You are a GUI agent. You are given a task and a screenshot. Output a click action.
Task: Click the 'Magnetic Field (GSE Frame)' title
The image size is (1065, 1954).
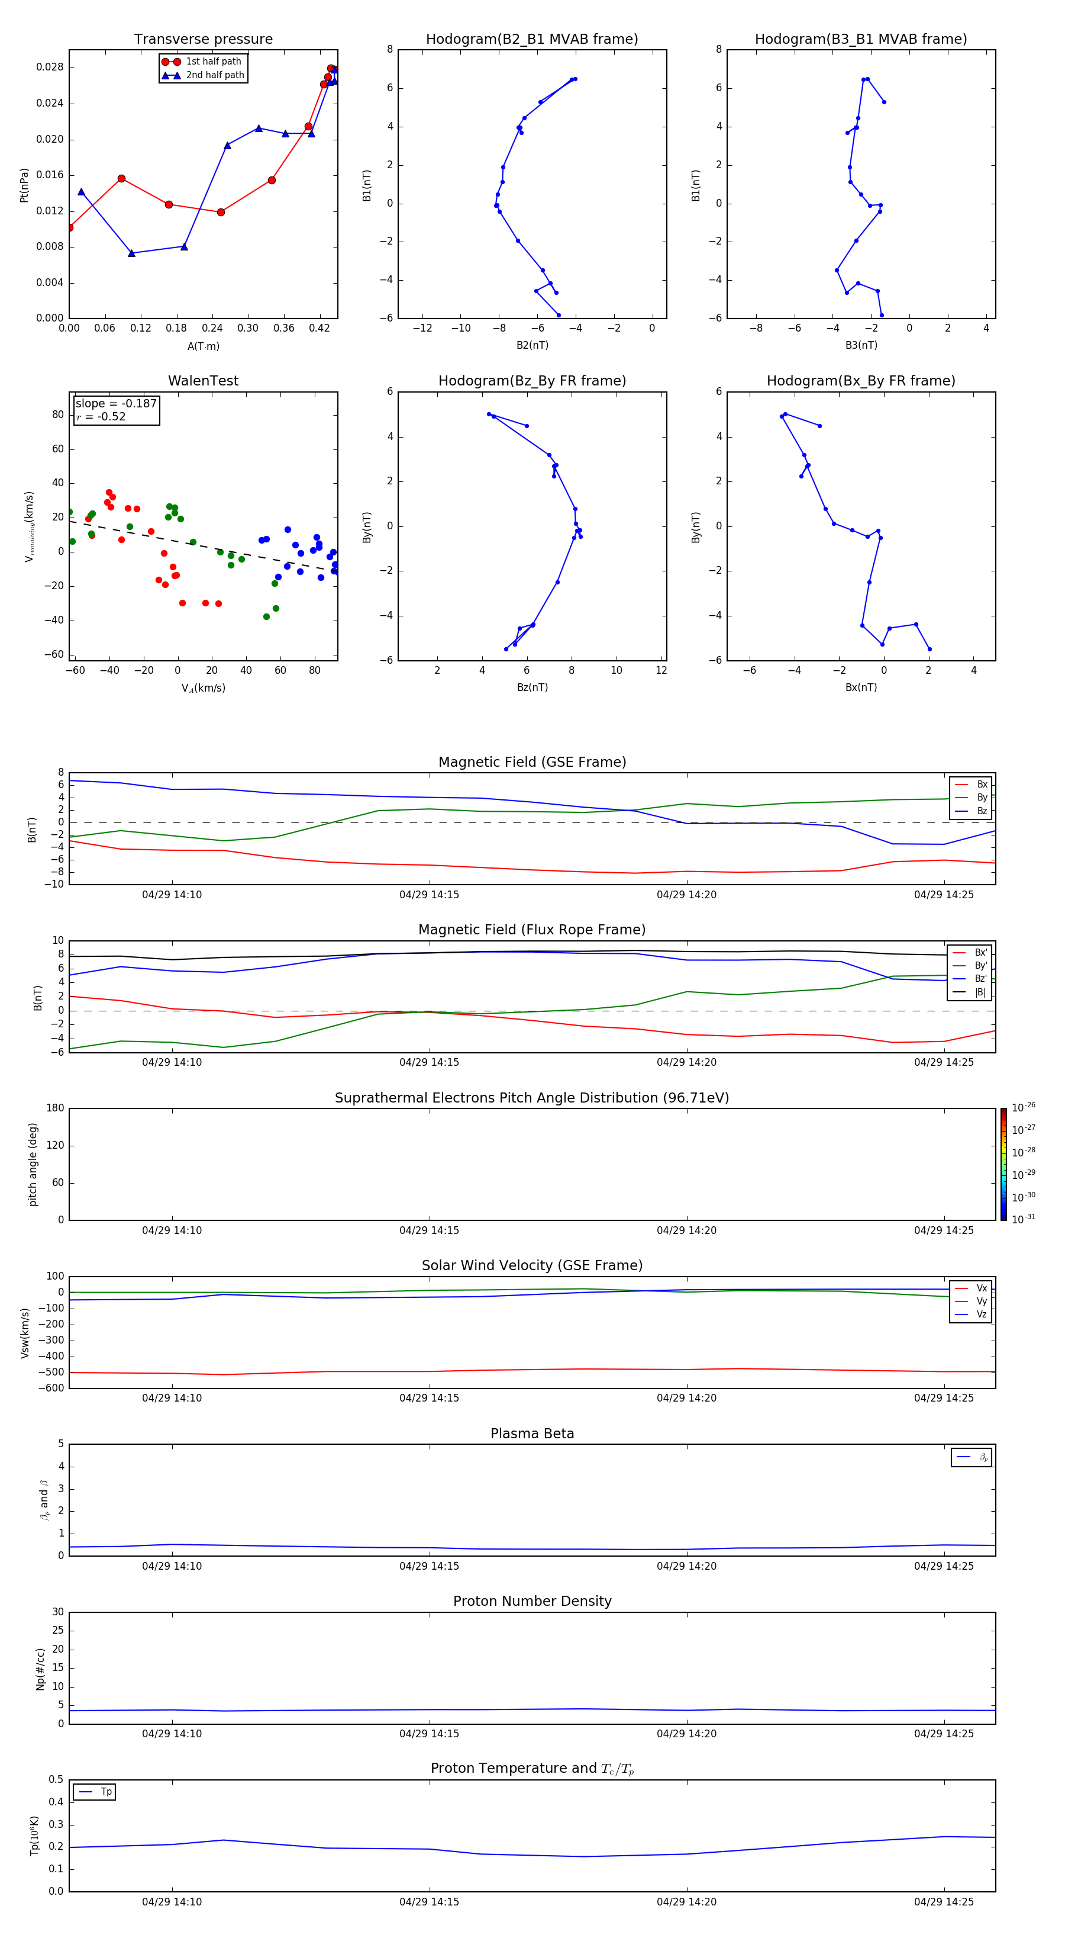click(531, 762)
